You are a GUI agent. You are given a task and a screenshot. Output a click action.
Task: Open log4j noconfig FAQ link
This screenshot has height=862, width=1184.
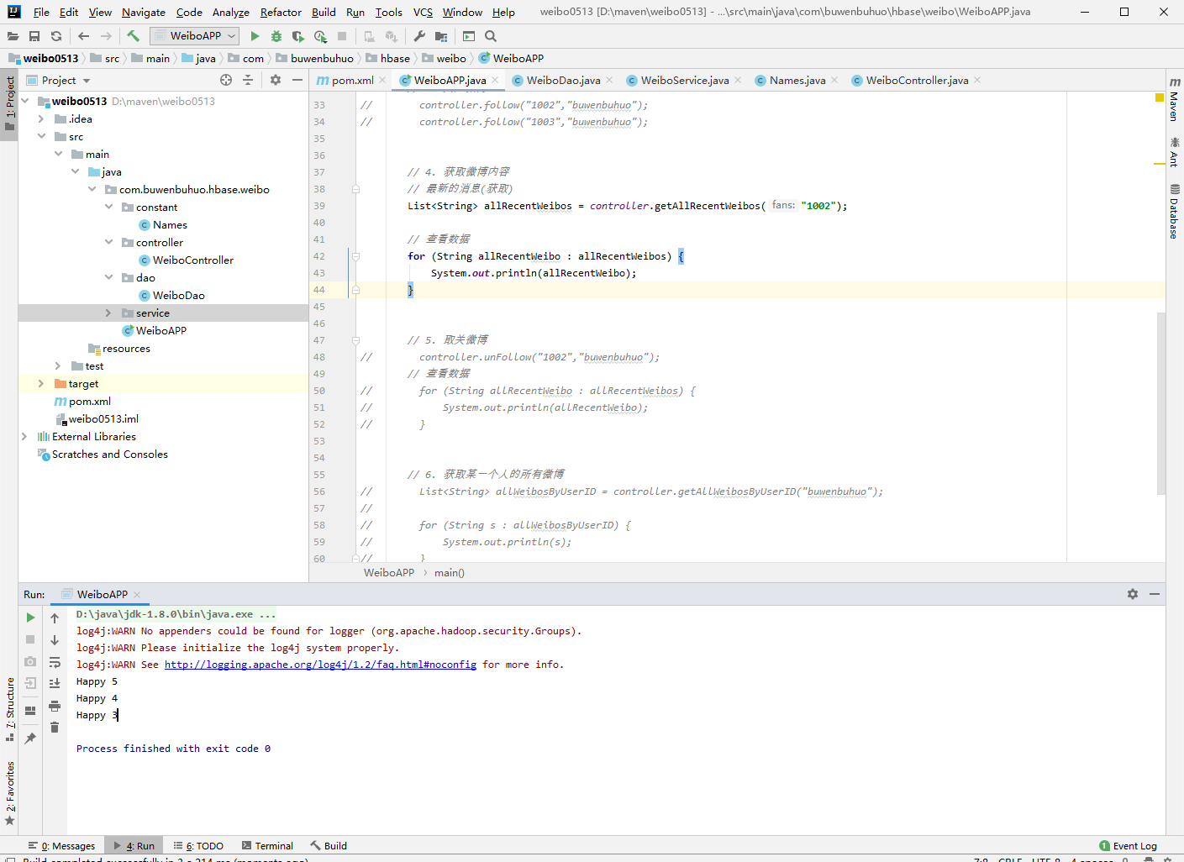click(x=320, y=665)
